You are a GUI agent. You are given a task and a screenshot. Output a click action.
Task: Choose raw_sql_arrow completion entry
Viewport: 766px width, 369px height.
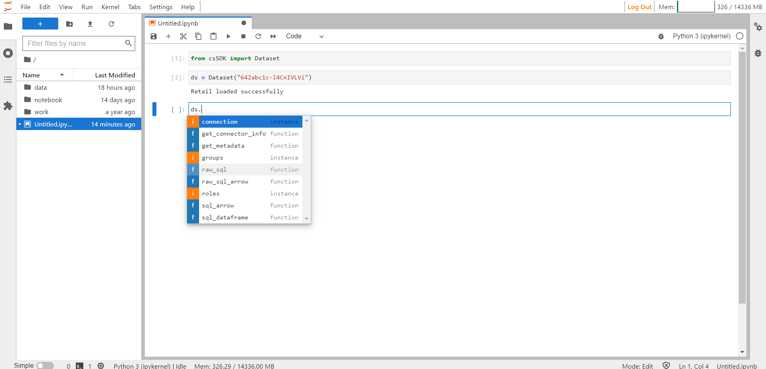245,182
